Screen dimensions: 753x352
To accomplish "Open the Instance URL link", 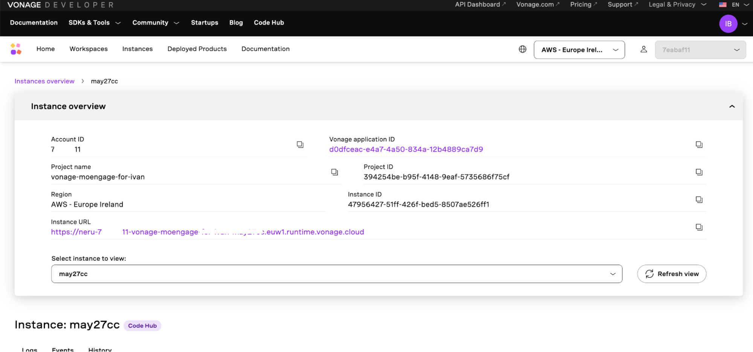I will (x=208, y=232).
